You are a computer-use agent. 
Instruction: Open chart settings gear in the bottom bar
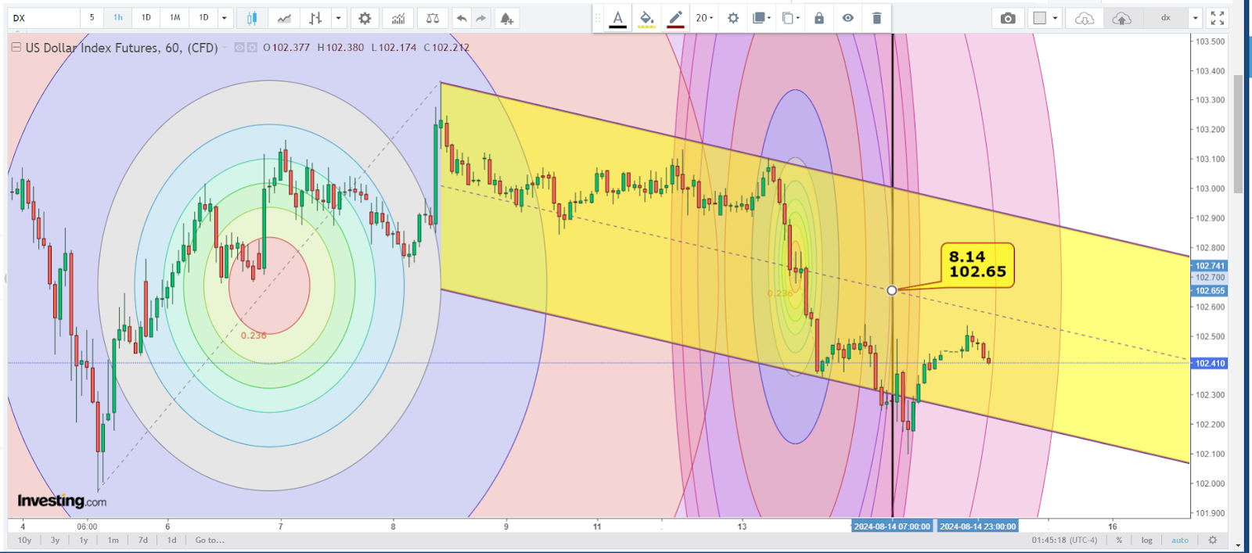point(1213,540)
